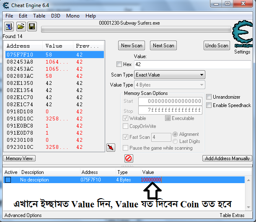Open the D3D menu

point(56,16)
